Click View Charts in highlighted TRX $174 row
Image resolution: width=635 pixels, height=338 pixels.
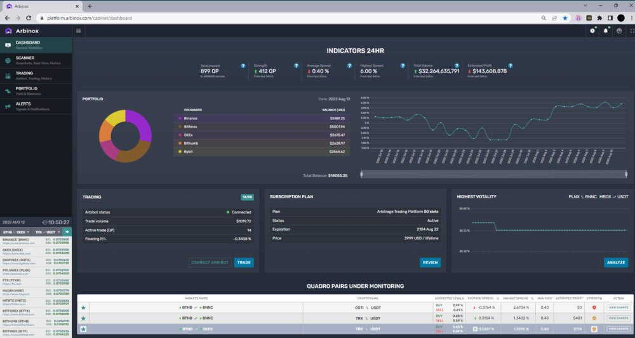618,329
